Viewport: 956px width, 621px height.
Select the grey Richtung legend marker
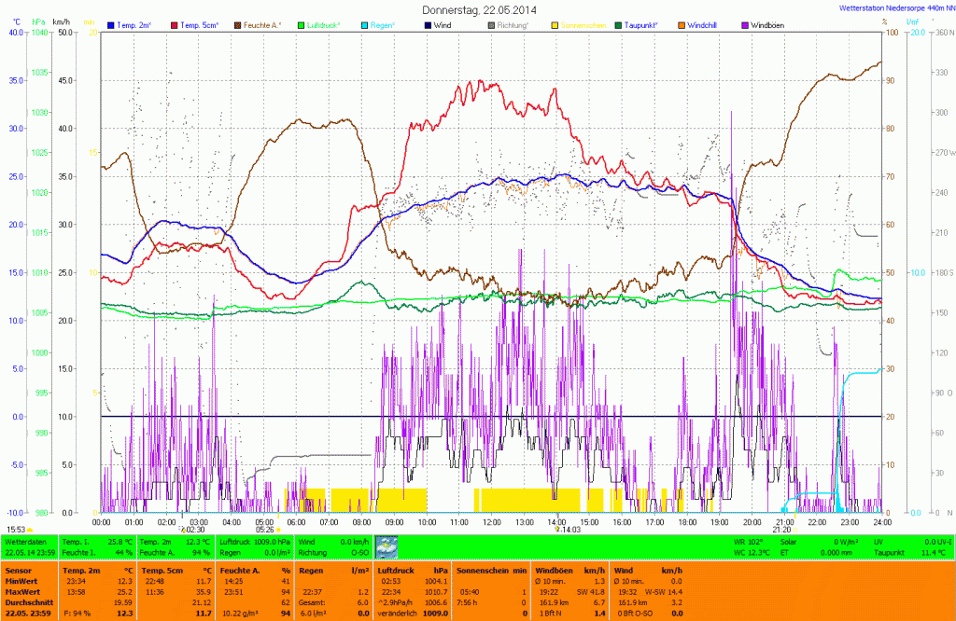[x=491, y=23]
